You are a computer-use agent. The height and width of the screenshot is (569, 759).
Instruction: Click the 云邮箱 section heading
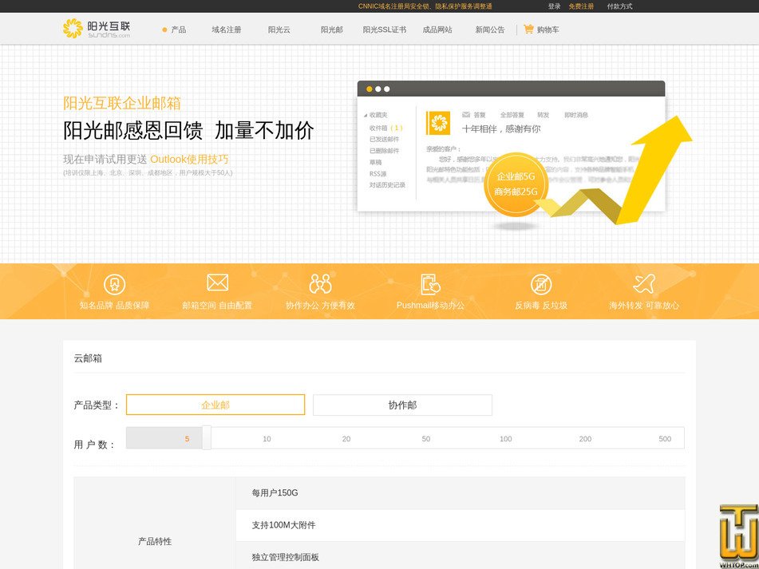coord(88,358)
